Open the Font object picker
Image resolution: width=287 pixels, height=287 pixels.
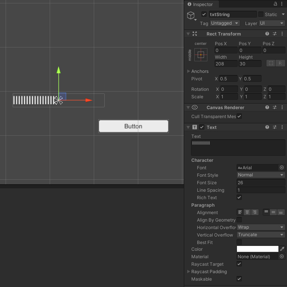[x=282, y=167]
